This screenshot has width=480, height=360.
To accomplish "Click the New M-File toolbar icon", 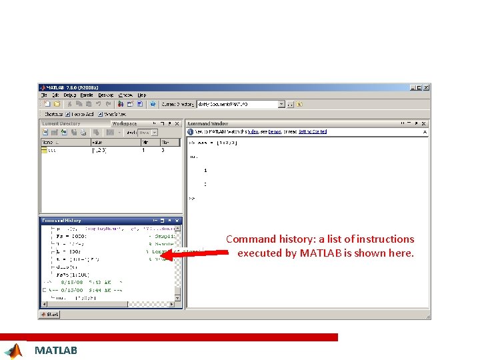I will [47, 104].
